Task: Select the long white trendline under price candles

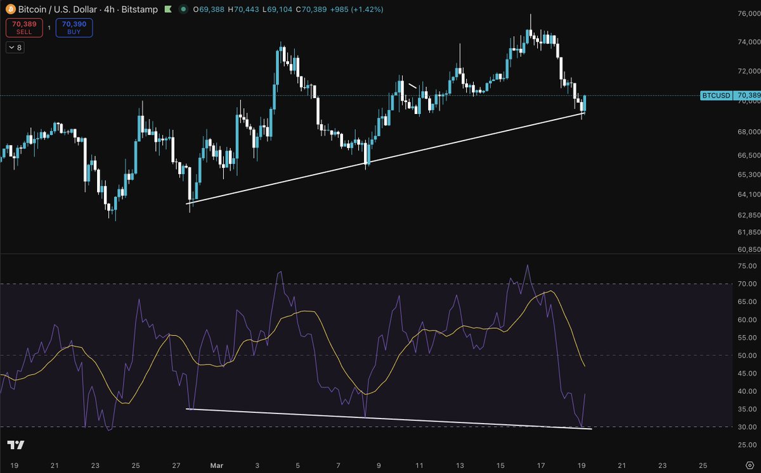Action: 387,158
